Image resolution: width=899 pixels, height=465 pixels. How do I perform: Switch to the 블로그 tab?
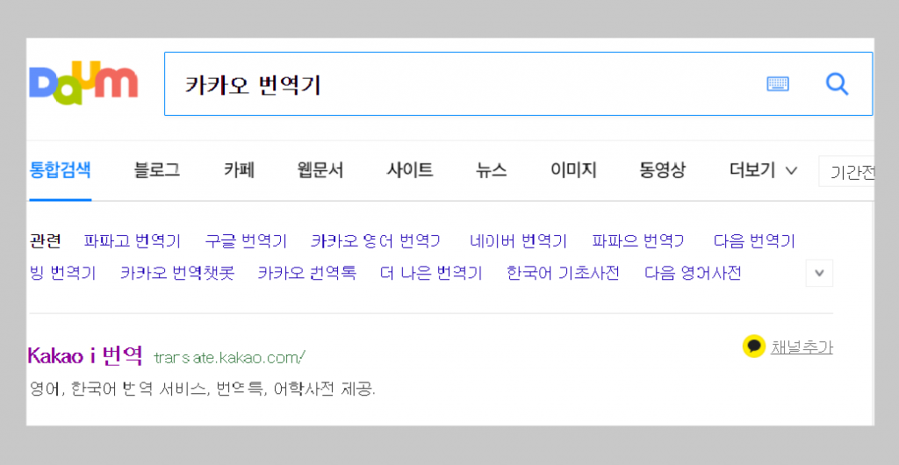pyautogui.click(x=157, y=170)
